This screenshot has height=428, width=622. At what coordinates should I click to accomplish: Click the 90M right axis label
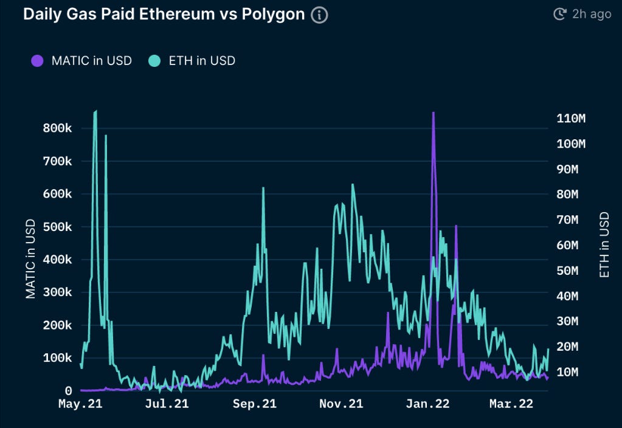coord(568,169)
